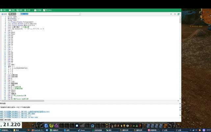
Task: Select the 'MessageBox' code line
Action: 14,18
